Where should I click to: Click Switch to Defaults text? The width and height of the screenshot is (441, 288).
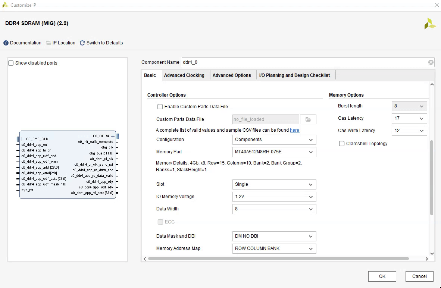[x=104, y=43]
